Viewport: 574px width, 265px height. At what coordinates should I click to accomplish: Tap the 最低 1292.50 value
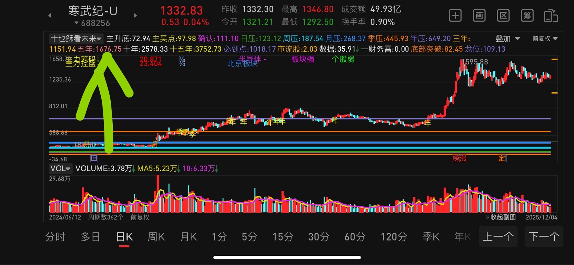318,22
